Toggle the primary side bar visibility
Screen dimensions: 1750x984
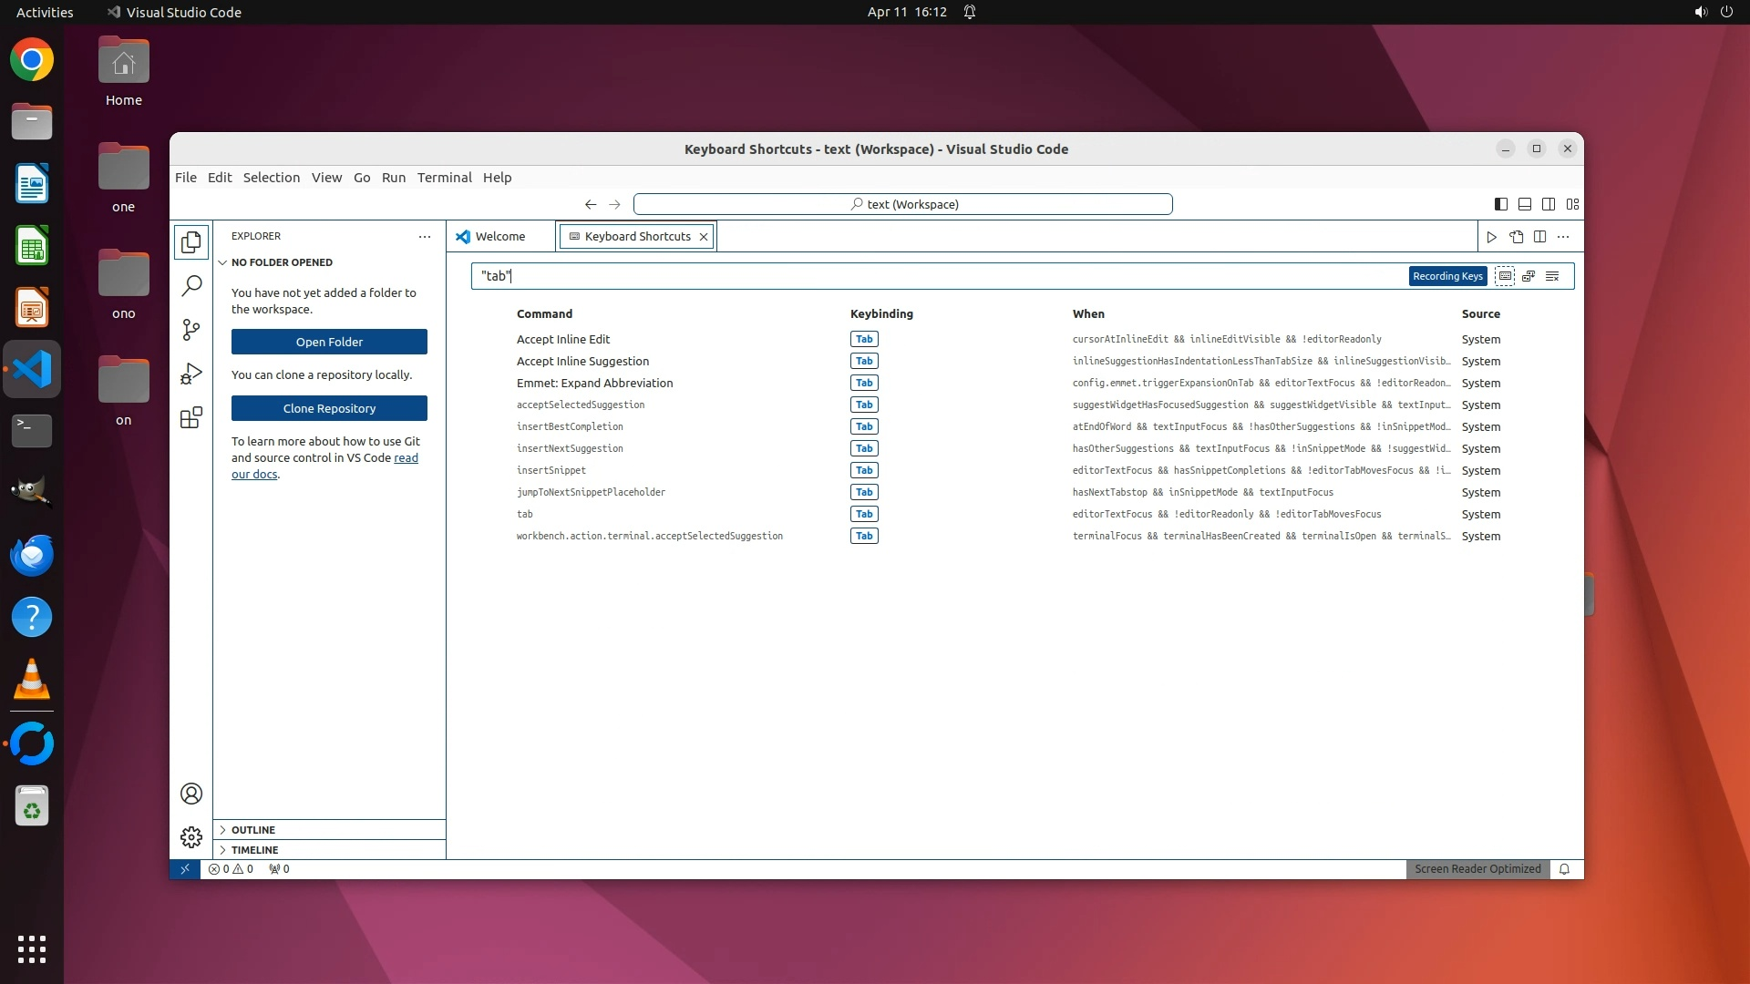pos(1500,204)
